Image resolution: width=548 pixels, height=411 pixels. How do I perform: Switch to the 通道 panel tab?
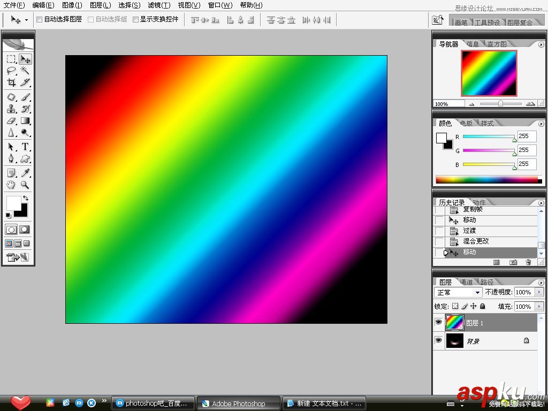pyautogui.click(x=467, y=281)
